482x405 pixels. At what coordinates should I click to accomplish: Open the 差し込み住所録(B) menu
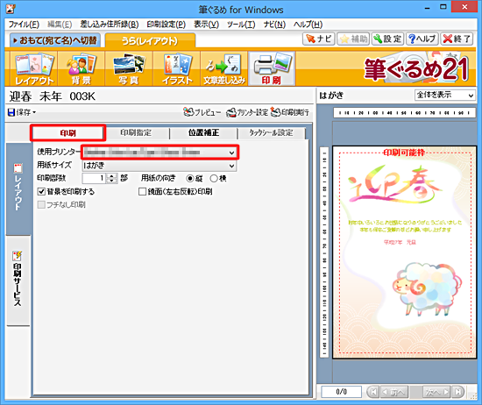pyautogui.click(x=110, y=25)
